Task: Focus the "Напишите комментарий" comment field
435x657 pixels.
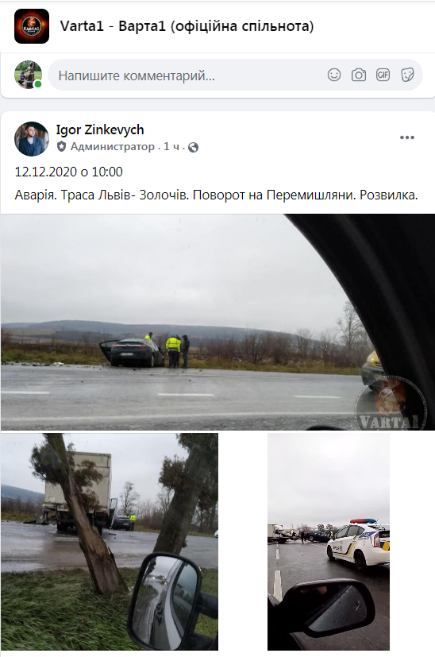Action: tap(188, 75)
